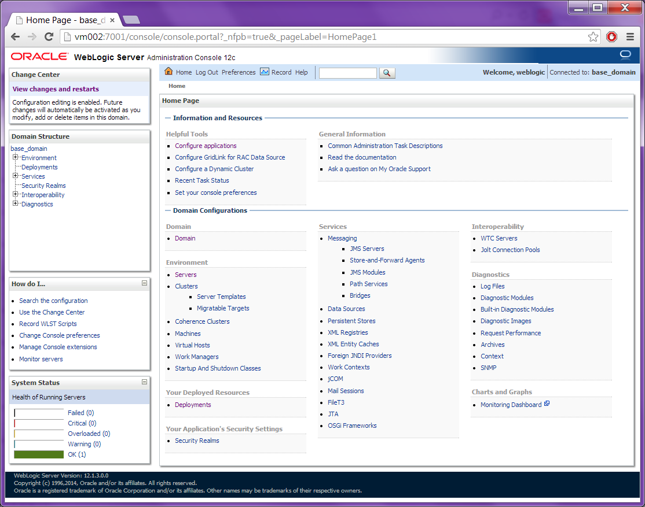The height and width of the screenshot is (507, 645).
Task: Open Preferences from the toolbar
Action: pyautogui.click(x=239, y=72)
